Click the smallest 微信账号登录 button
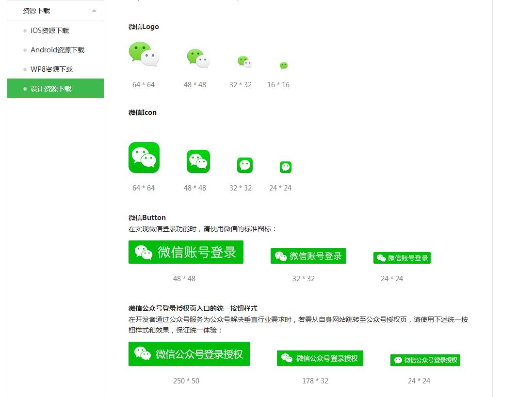 pyautogui.click(x=402, y=258)
